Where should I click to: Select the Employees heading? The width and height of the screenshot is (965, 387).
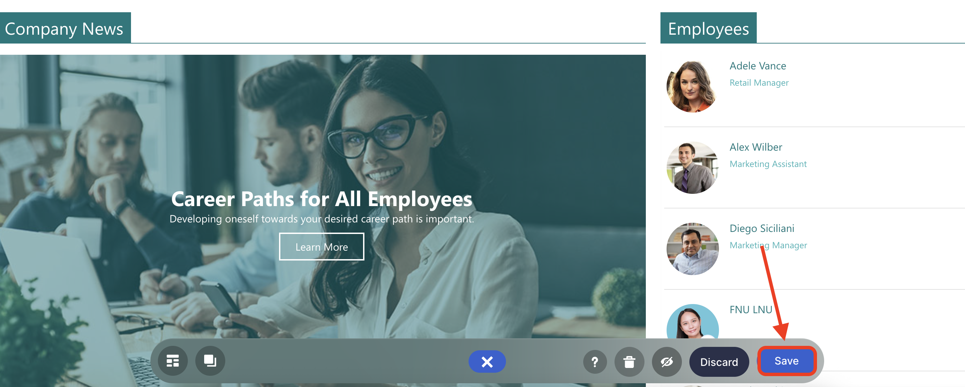tap(708, 29)
